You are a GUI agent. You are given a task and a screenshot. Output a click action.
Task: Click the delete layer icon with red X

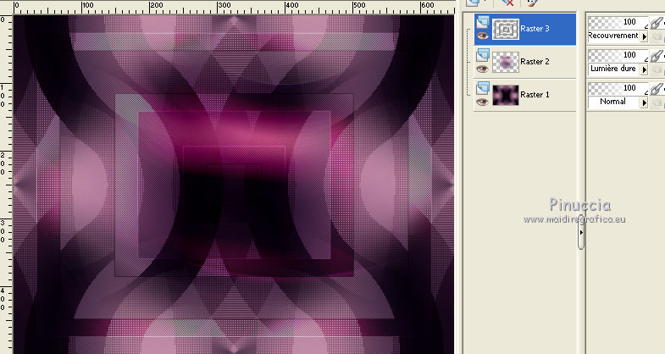tap(507, 3)
